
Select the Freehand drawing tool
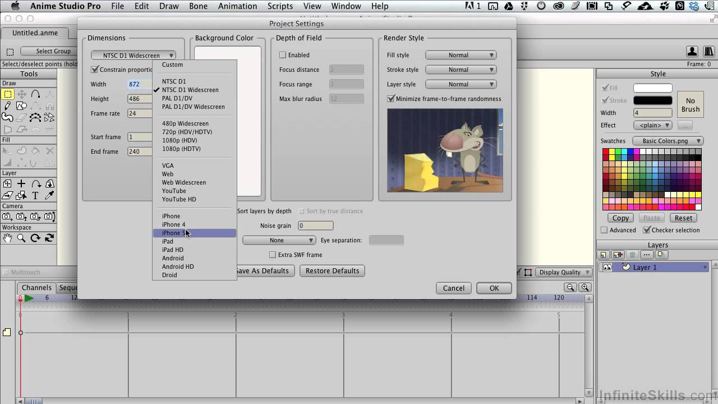click(7, 117)
